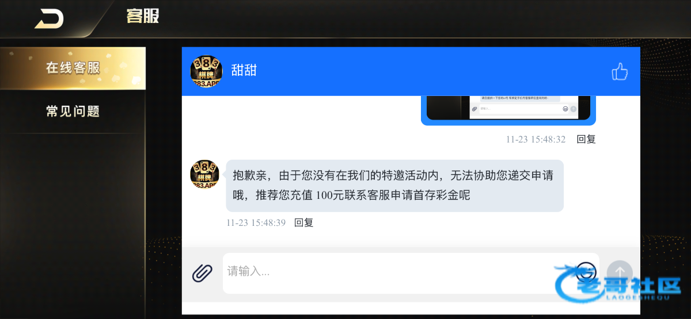This screenshot has width=691, height=319.
Task: Go back using the golden arrow icon
Action: tap(49, 18)
